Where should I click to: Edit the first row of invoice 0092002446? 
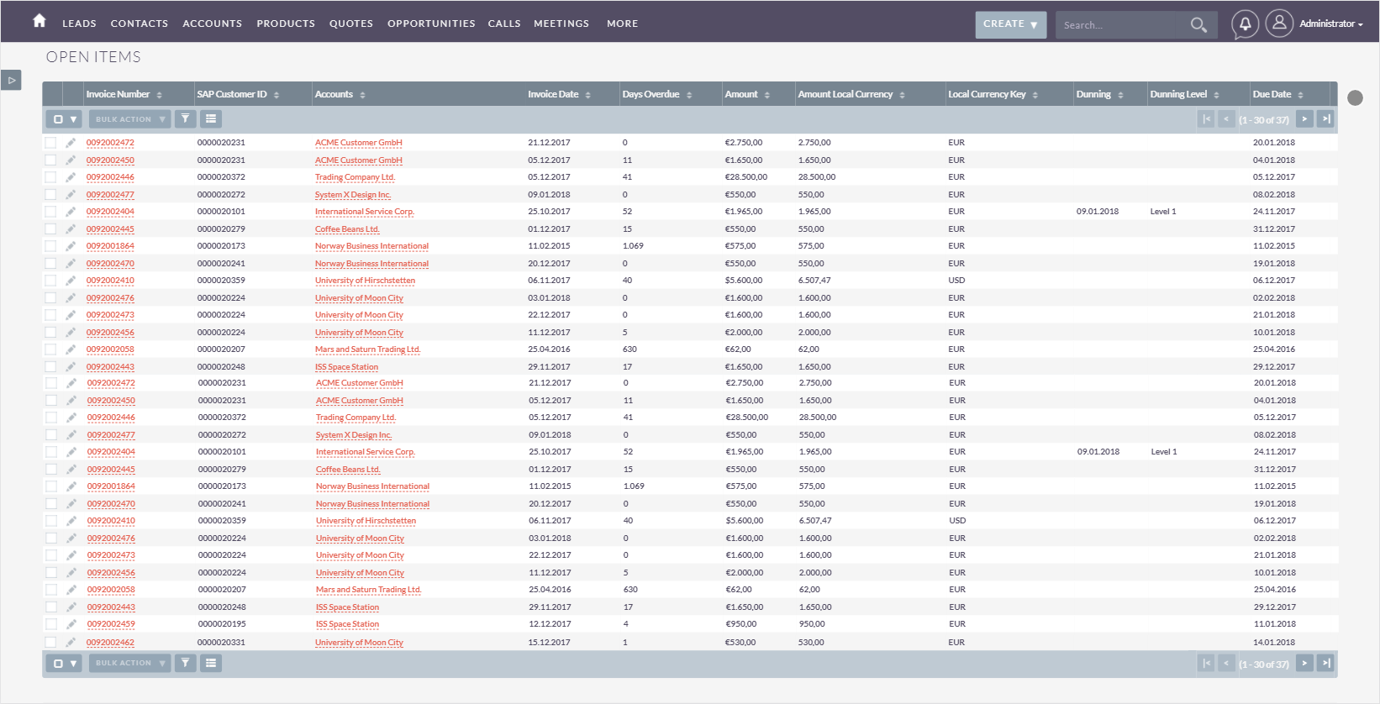pyautogui.click(x=71, y=177)
